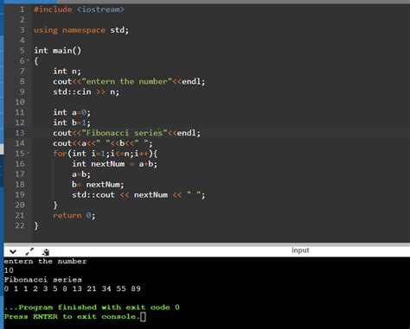Click the "entern the number" string in code
Screen dimensions: 410x329
127,81
